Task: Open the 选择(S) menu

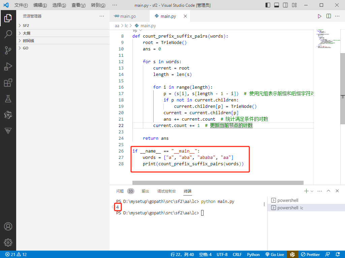Action: point(59,5)
